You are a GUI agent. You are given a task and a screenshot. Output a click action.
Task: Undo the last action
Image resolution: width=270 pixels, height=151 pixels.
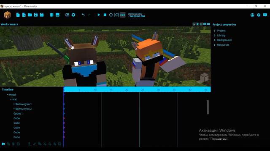tap(83, 15)
